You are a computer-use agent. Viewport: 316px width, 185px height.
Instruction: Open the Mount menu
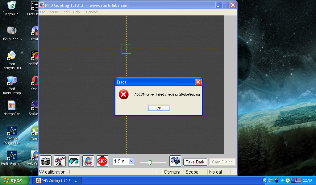53,12
